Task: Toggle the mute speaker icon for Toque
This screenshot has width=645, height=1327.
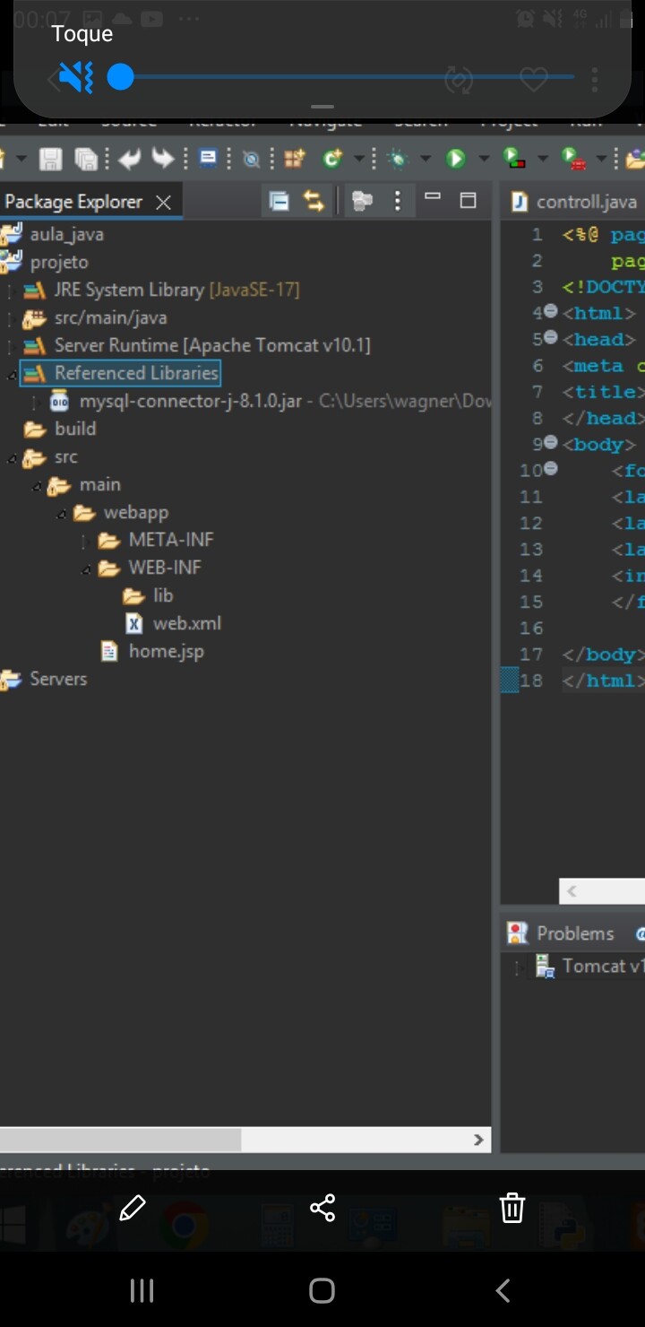Action: pyautogui.click(x=75, y=78)
